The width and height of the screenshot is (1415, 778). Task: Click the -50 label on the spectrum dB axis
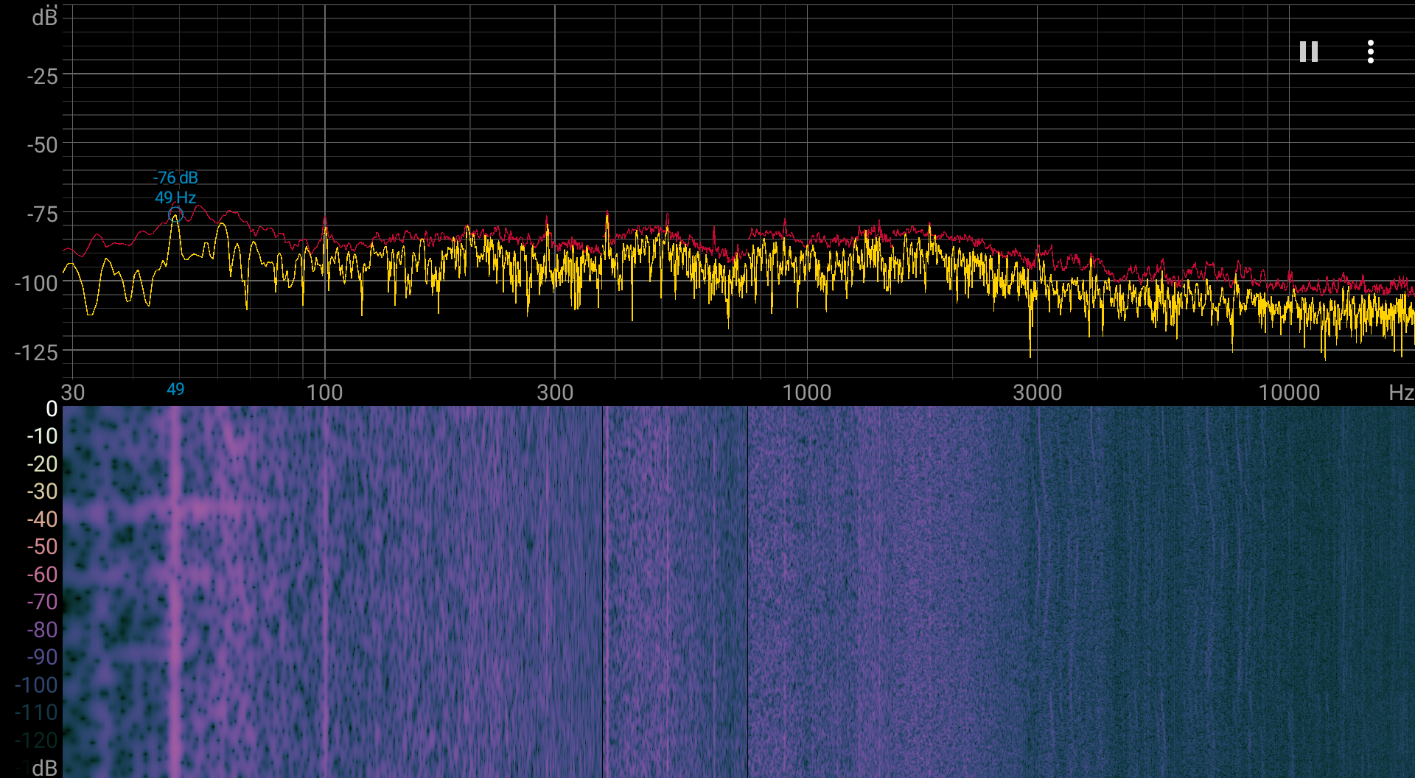[x=42, y=145]
